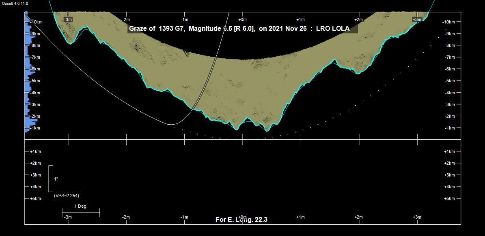Click the +5km label on the right axis

[452, 198]
